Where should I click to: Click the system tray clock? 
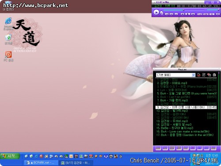click(x=212, y=155)
